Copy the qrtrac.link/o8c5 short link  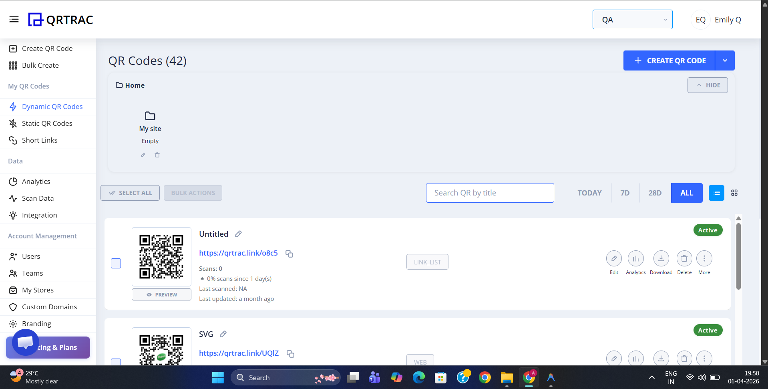click(289, 254)
